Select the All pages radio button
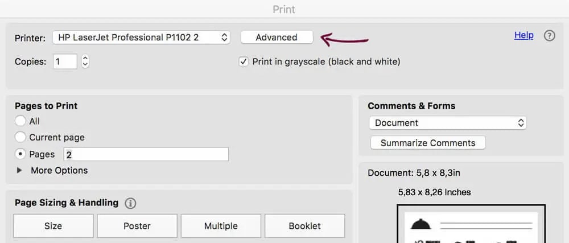The image size is (569, 243). (x=20, y=121)
